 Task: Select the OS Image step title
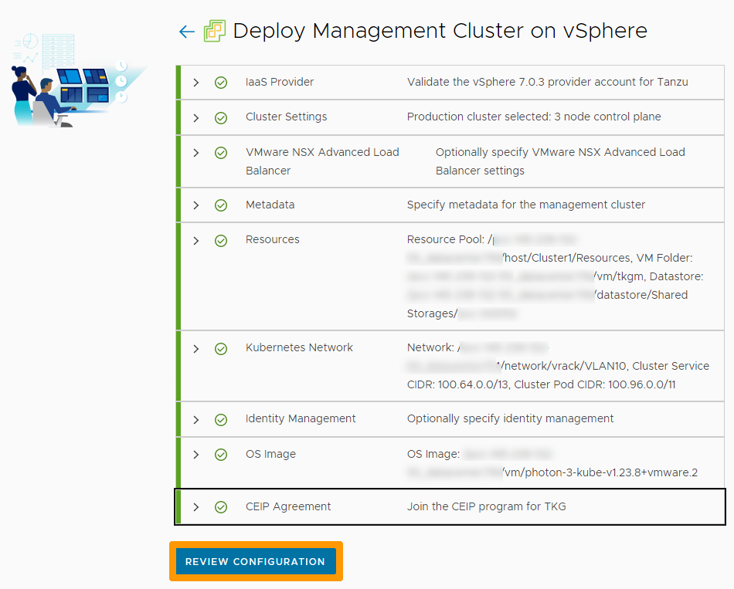[x=270, y=454]
